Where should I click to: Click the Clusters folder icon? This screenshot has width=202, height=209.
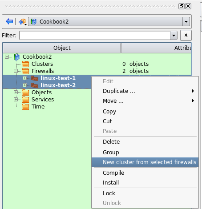25,64
